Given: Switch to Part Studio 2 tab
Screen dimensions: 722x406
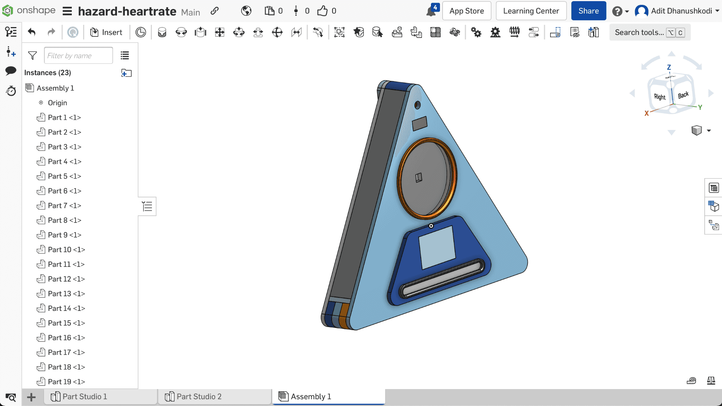Looking at the screenshot, I should [199, 397].
